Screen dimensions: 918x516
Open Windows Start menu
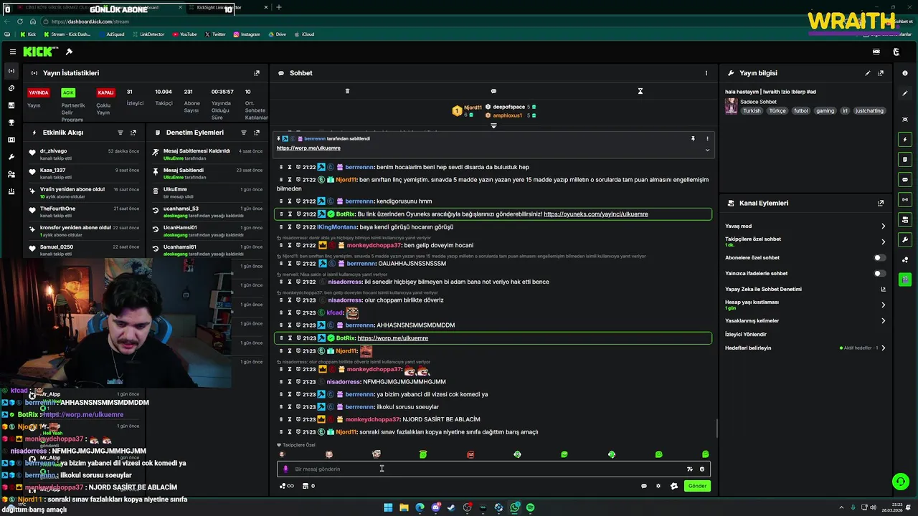point(388,507)
